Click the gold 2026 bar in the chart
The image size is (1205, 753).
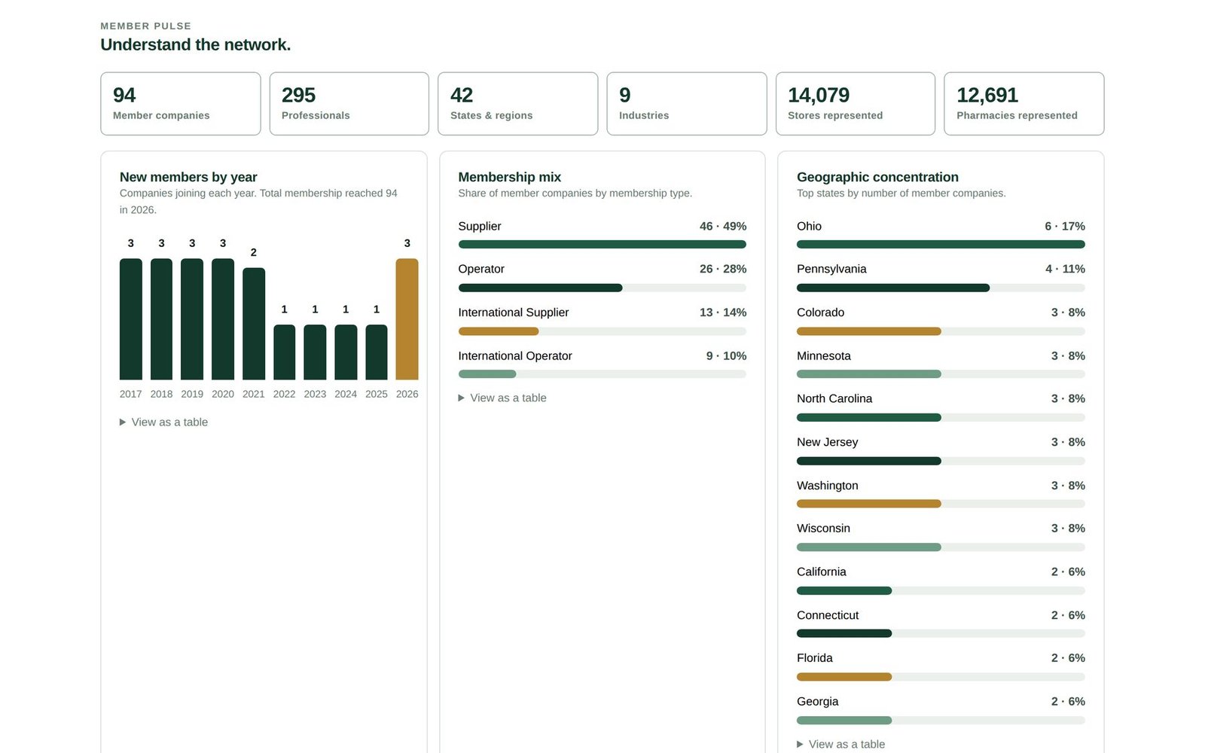coord(407,319)
